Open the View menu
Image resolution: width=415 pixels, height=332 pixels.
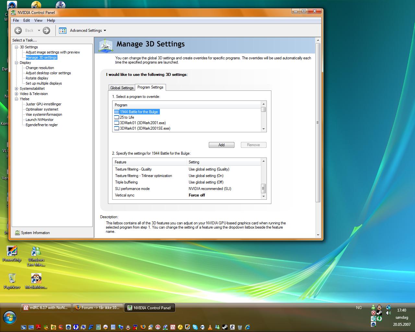click(x=38, y=20)
